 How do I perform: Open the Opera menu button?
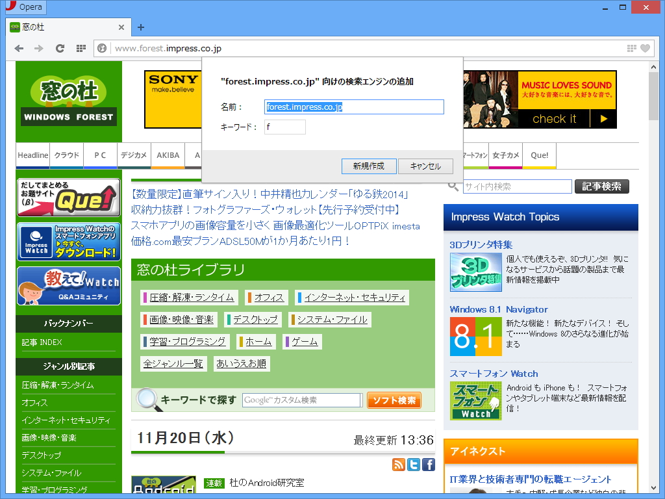click(x=26, y=7)
